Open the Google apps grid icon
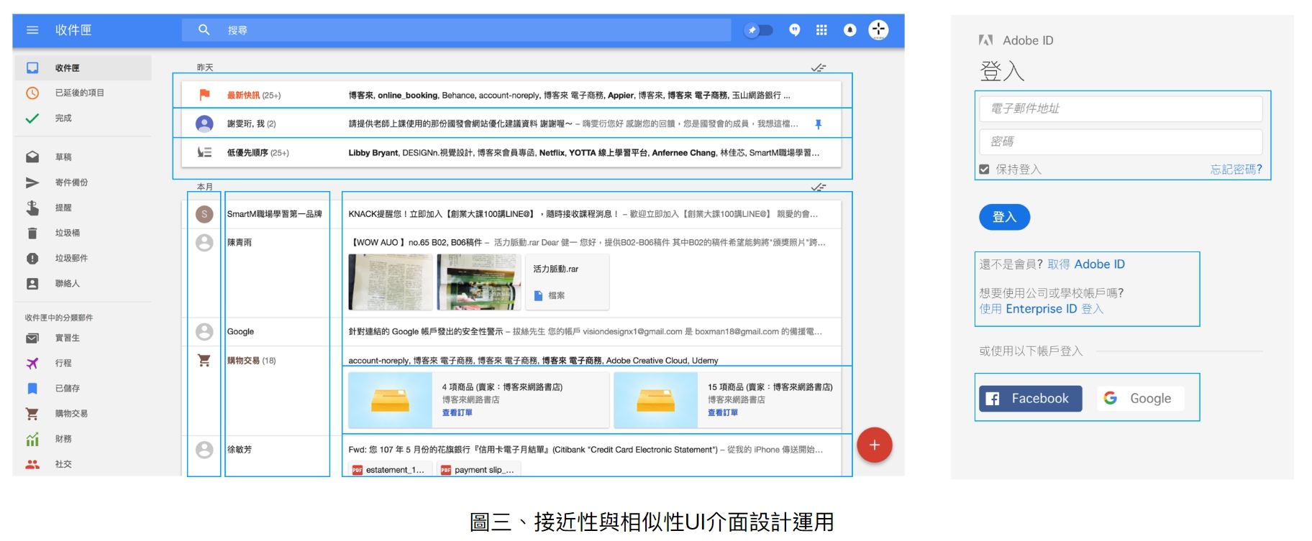Viewport: 1312px width, 541px height. (821, 30)
